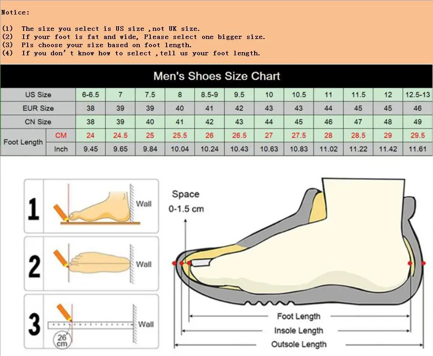The height and width of the screenshot is (356, 433).
Task: Click notice line "Pls choose your size based on foot length"
Action: coord(97,45)
